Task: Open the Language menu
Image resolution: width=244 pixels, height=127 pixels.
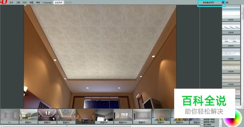Action: [47, 2]
